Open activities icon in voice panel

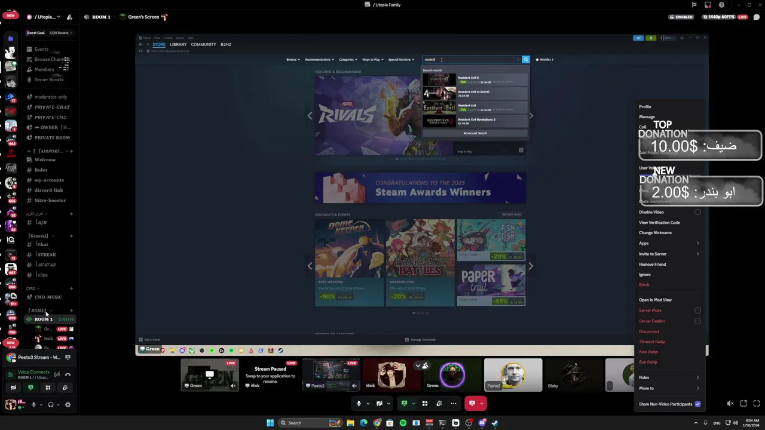pyautogui.click(x=48, y=388)
